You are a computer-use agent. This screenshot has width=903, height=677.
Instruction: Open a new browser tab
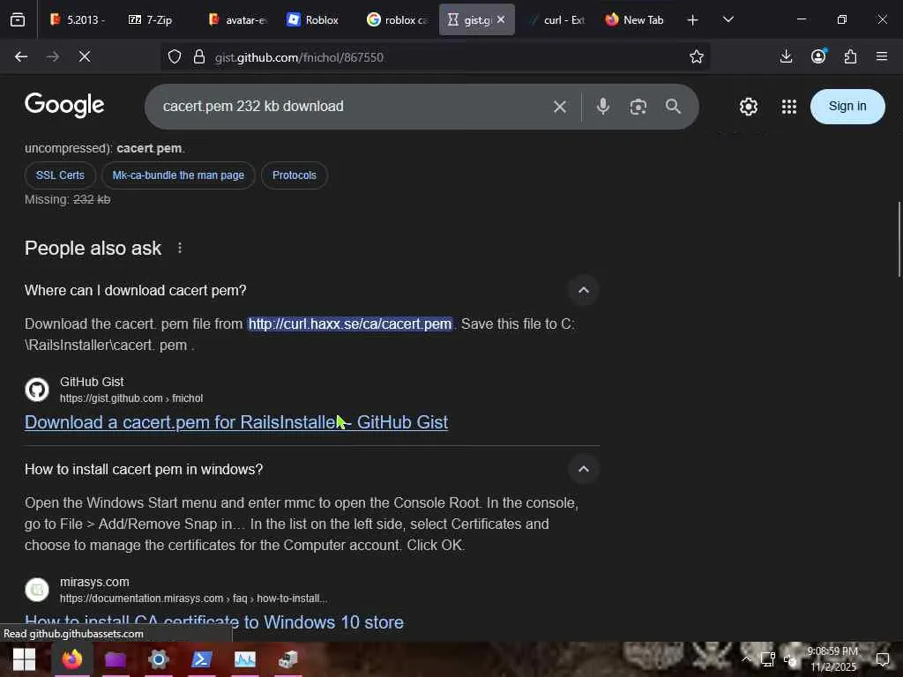[693, 20]
